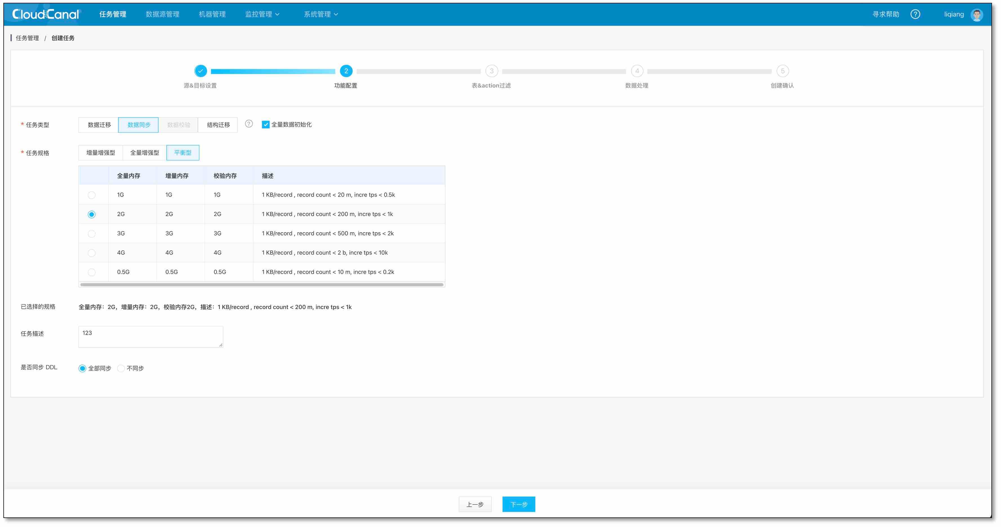Click the 源&目标设置 step label
The height and width of the screenshot is (527, 1001).
(x=200, y=85)
